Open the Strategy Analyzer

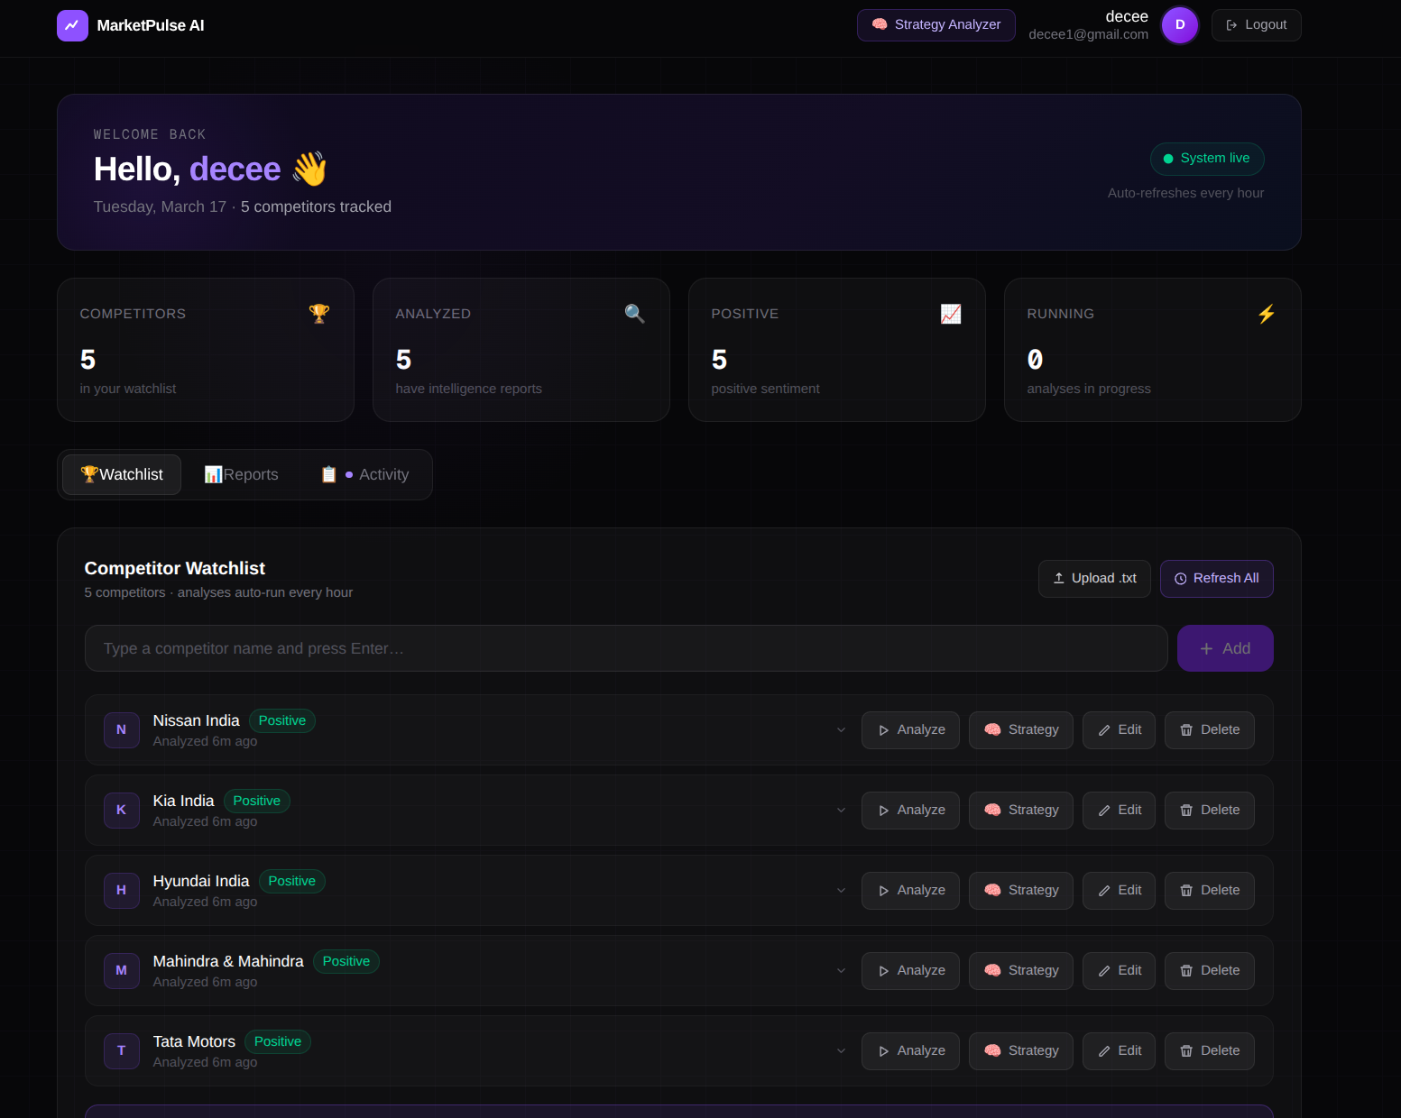point(936,25)
